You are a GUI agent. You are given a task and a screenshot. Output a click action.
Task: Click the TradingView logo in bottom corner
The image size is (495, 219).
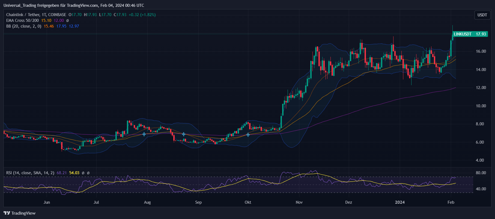click(x=20, y=213)
